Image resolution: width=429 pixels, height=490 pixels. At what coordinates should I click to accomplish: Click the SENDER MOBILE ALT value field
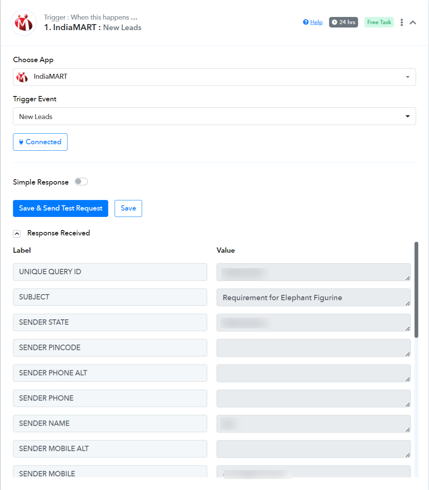pos(313,449)
